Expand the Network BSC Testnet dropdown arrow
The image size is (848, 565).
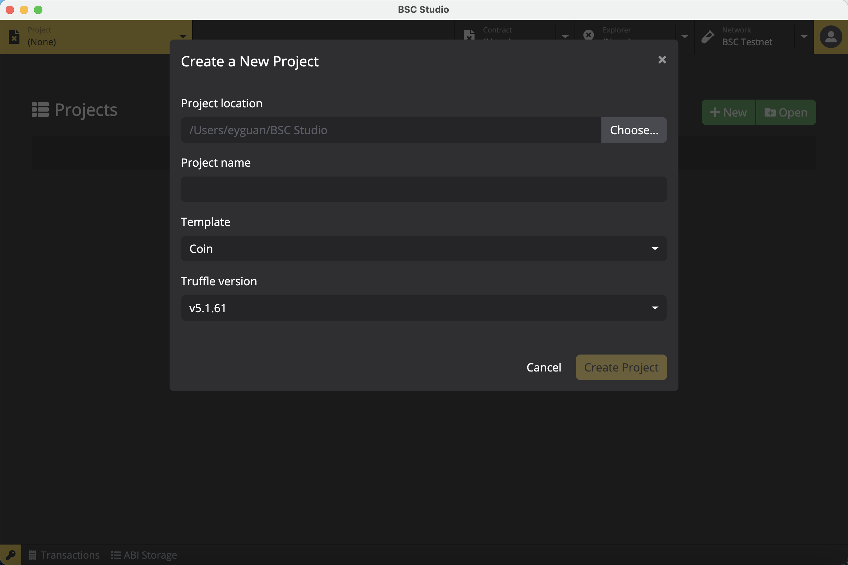tap(803, 36)
